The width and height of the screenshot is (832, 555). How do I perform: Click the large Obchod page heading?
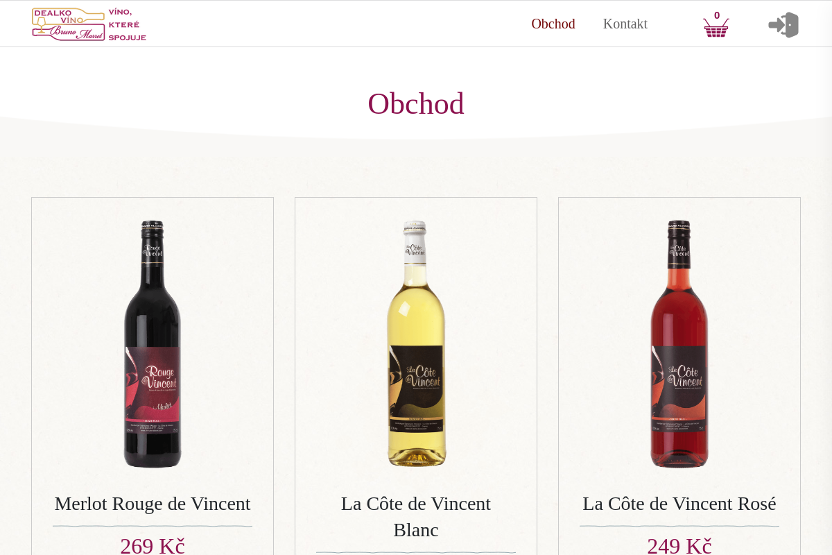pyautogui.click(x=416, y=103)
